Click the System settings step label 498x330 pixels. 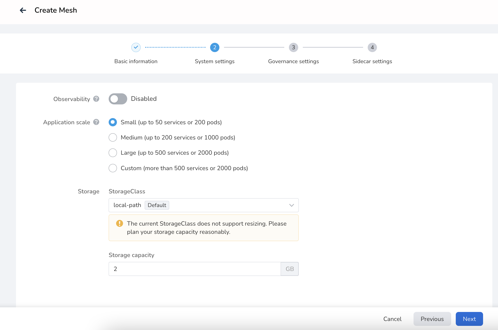point(215,61)
